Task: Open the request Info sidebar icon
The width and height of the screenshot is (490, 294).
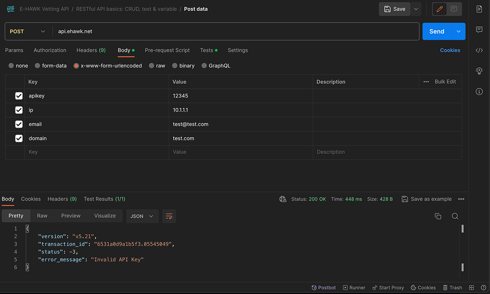Action: pos(479,92)
